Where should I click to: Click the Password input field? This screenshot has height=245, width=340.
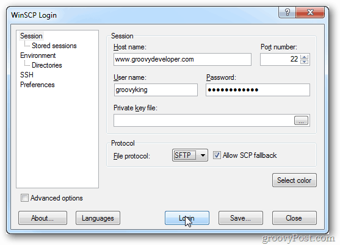258,90
